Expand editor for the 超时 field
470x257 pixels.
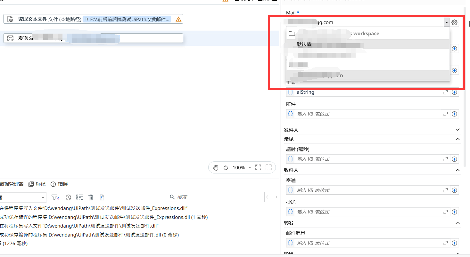[x=445, y=159]
